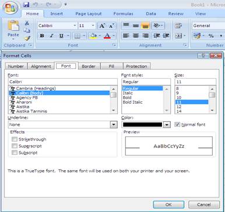The height and width of the screenshot is (212, 225).
Task: Undo the last action in quick access toolbar
Action: (36, 4)
